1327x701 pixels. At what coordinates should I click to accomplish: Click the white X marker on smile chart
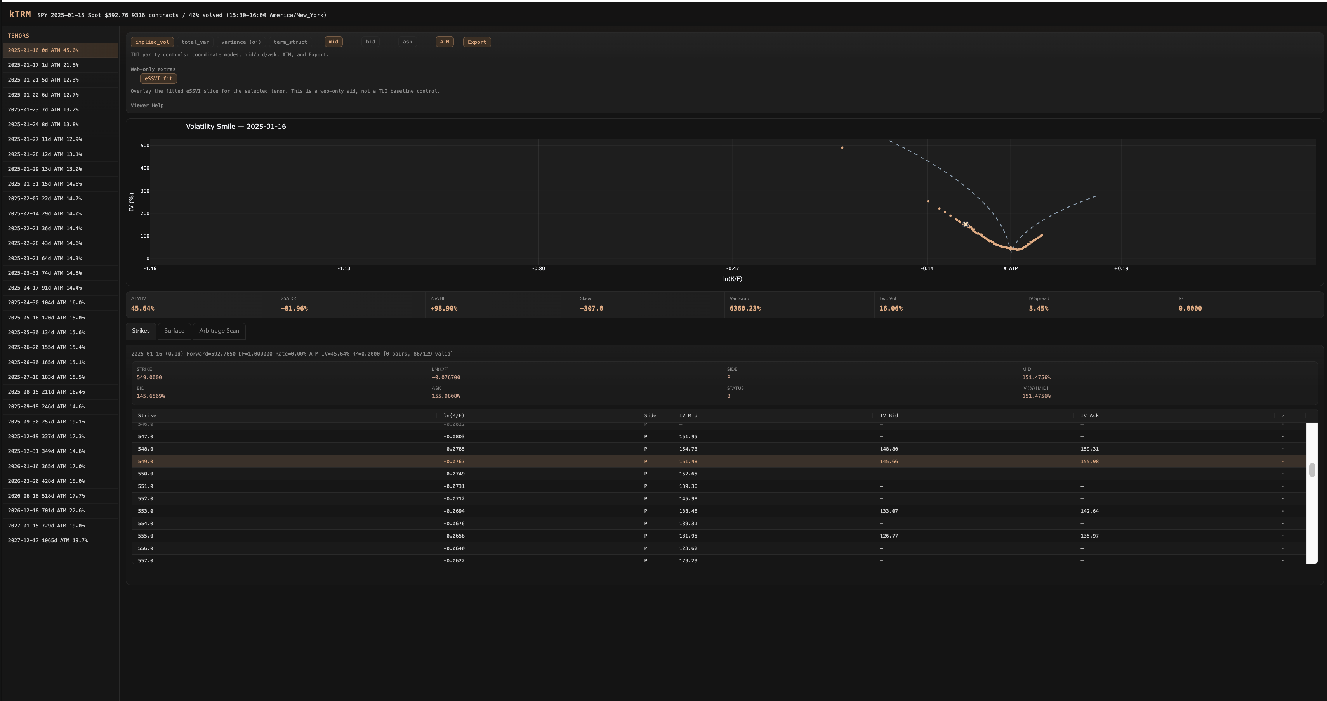pyautogui.click(x=966, y=225)
